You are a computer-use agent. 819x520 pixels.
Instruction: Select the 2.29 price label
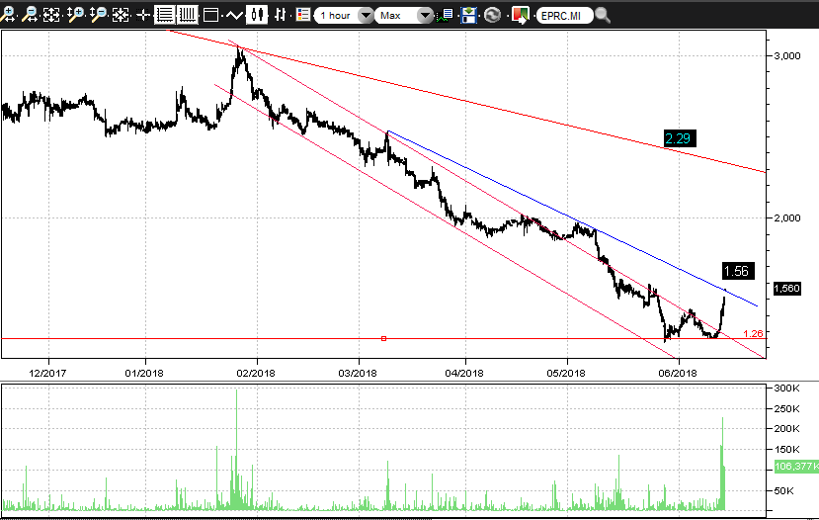[680, 138]
